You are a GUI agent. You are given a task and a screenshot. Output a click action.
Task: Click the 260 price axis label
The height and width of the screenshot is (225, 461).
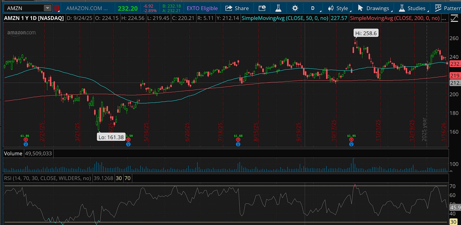click(x=454, y=38)
